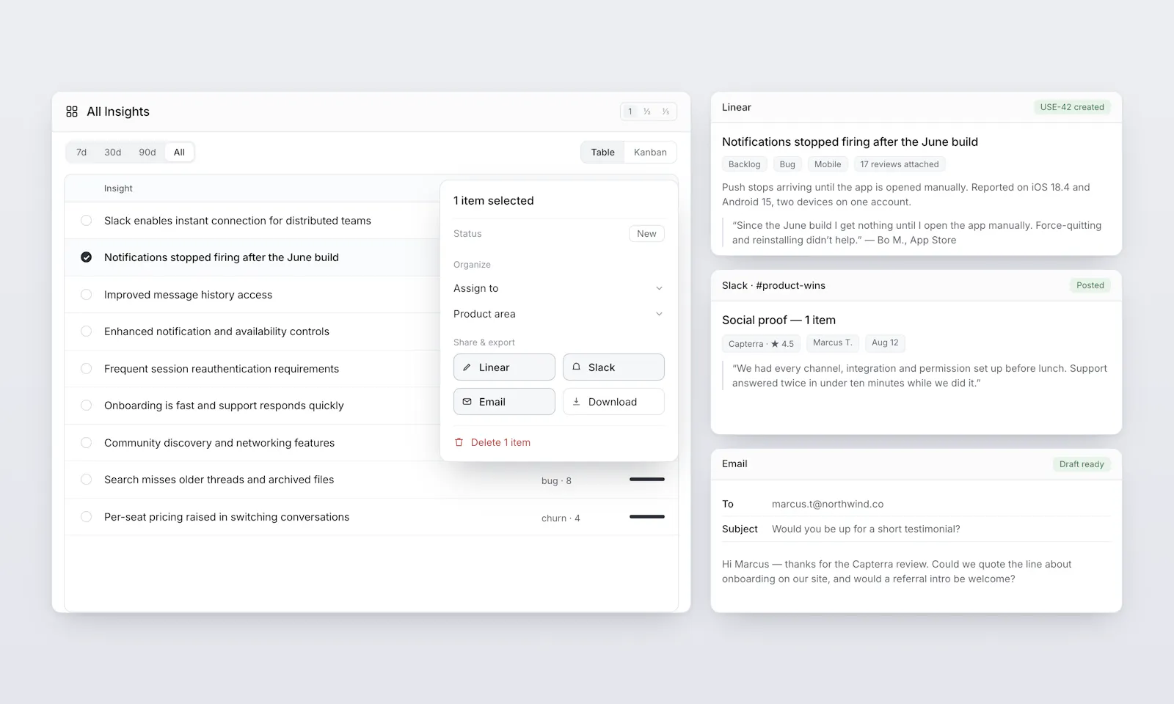
Task: Download the selected item
Action: (613, 402)
